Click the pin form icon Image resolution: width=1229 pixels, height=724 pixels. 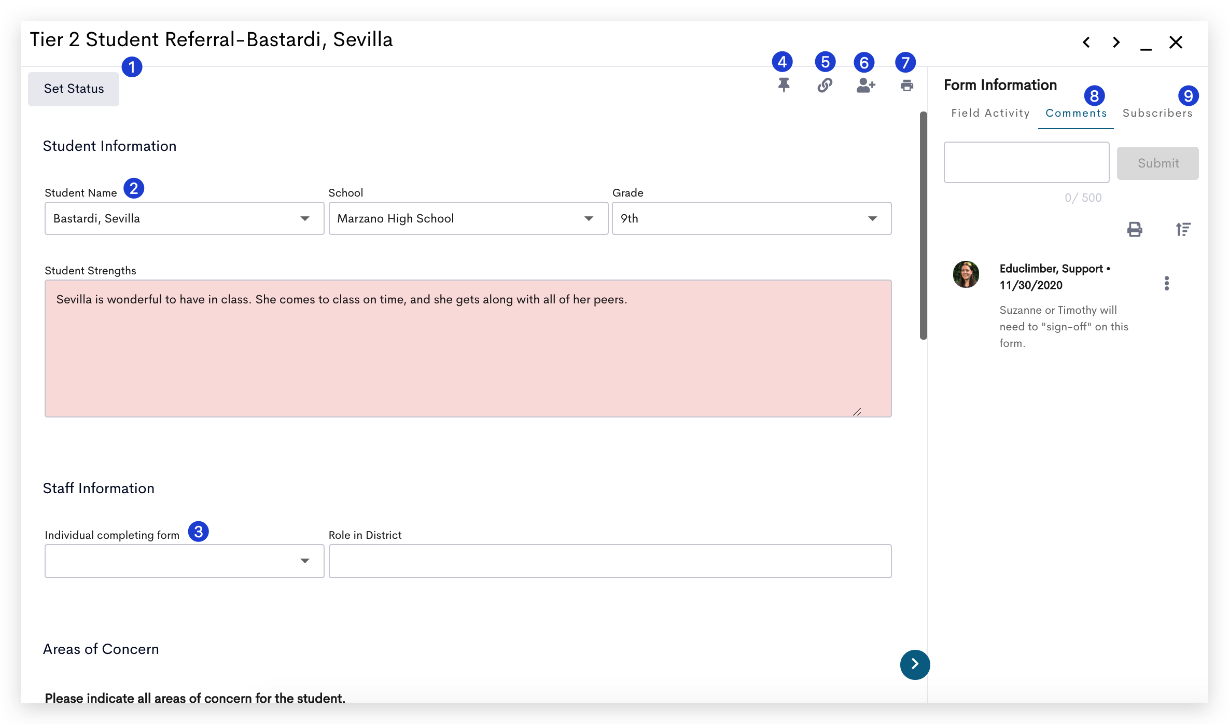click(x=784, y=85)
